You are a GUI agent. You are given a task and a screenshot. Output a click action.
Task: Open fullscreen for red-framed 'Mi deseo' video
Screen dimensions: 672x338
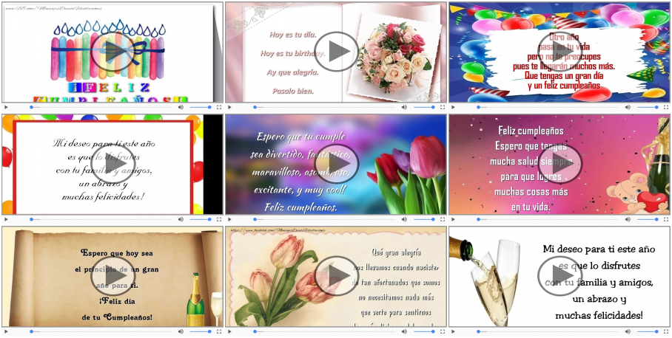click(x=218, y=219)
